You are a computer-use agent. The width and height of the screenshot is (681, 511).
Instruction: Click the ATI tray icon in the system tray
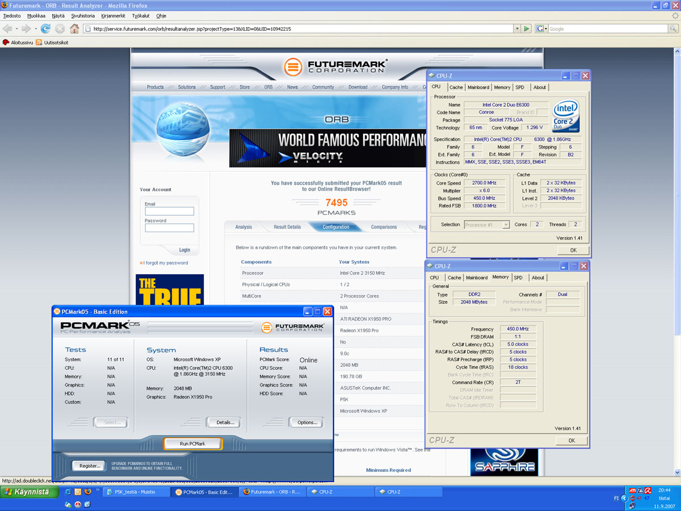(x=633, y=490)
